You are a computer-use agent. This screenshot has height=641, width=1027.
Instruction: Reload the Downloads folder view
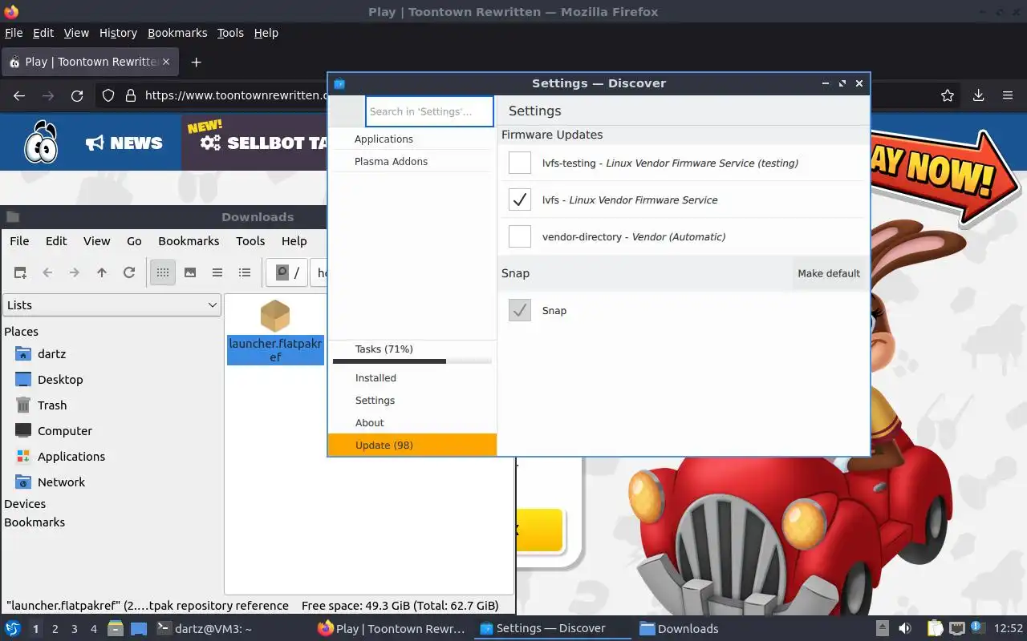click(x=129, y=272)
